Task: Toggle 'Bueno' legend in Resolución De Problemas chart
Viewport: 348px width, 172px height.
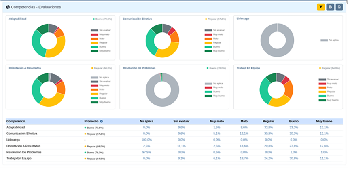Action: tap(213, 92)
